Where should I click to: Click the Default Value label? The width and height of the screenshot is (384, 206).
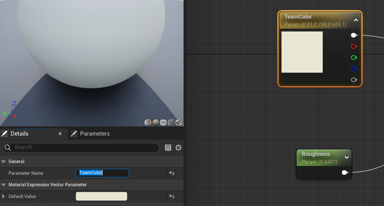22,196
